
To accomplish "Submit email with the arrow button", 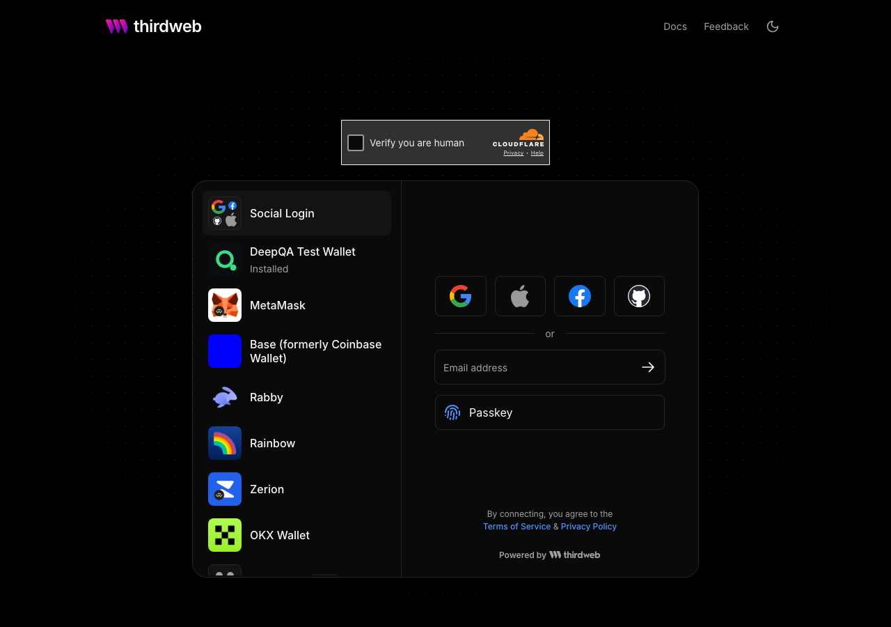I will pyautogui.click(x=648, y=367).
